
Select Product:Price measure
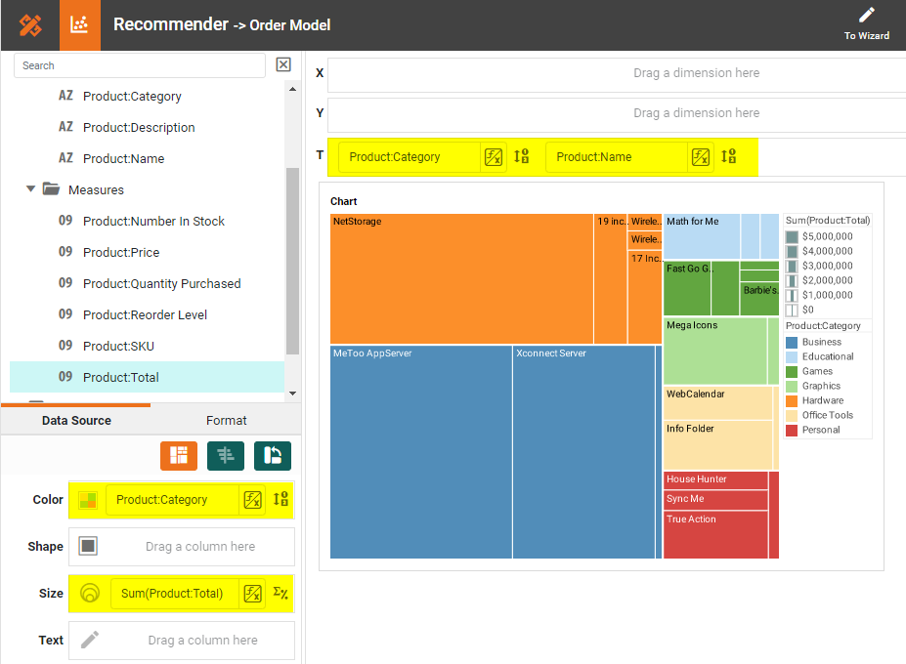point(121,252)
